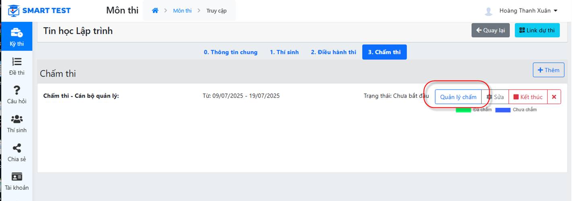
Task: Open the Thí sinh sidebar section
Action: click(16, 124)
